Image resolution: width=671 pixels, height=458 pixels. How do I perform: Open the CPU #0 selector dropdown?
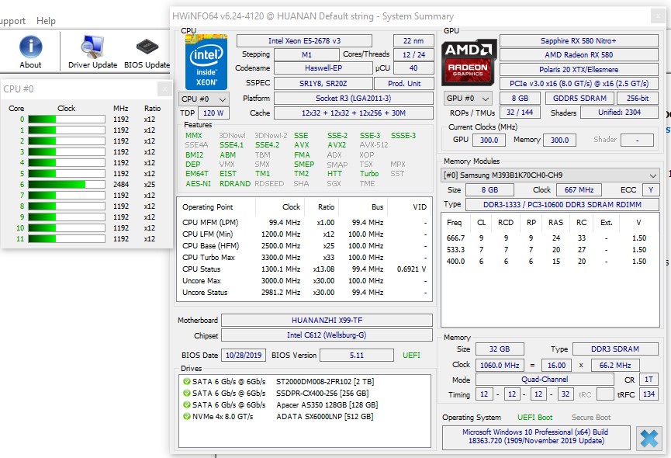tap(204, 99)
